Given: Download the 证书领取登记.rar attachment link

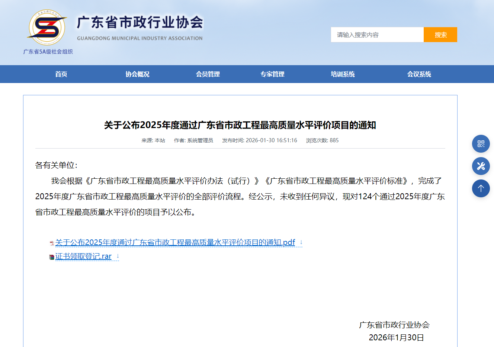Looking at the screenshot, I should (83, 256).
